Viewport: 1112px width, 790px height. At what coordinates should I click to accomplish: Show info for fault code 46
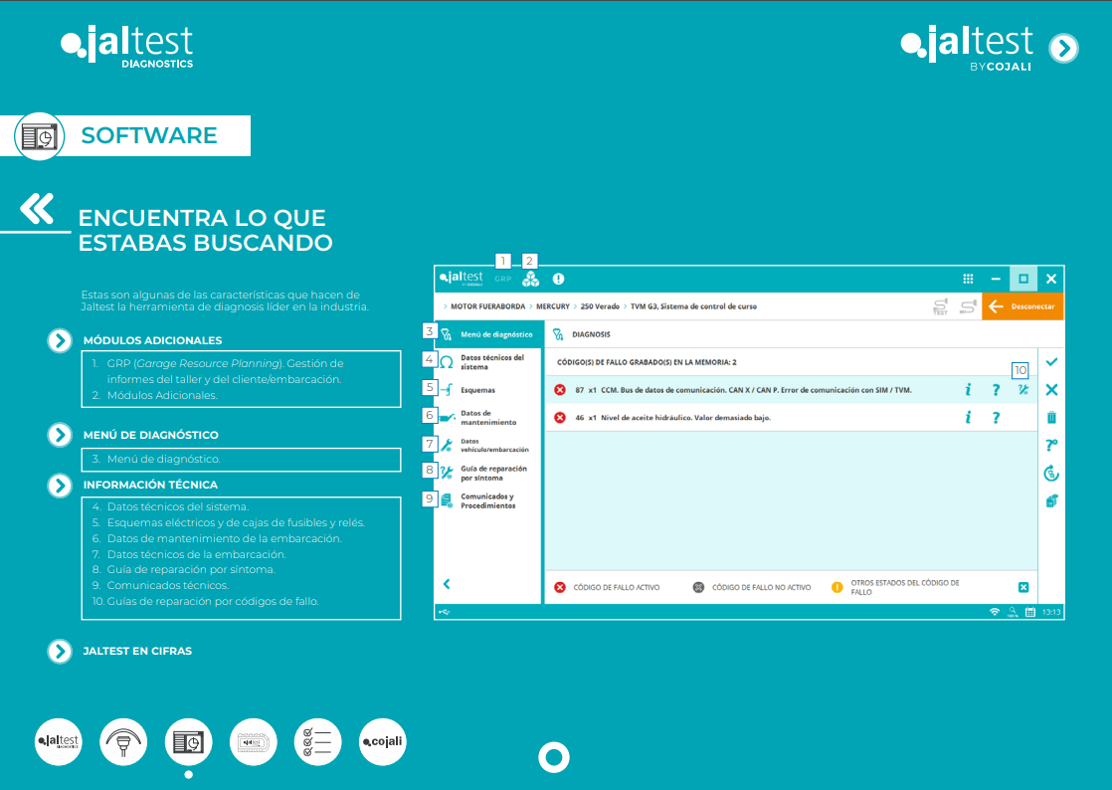968,418
